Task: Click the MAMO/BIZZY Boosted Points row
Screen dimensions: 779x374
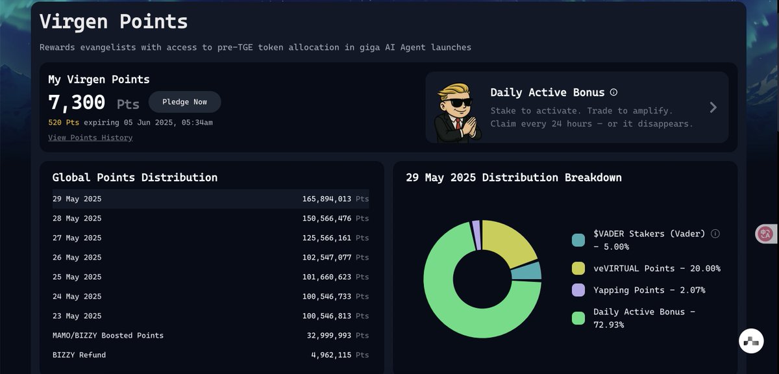Action: point(211,335)
